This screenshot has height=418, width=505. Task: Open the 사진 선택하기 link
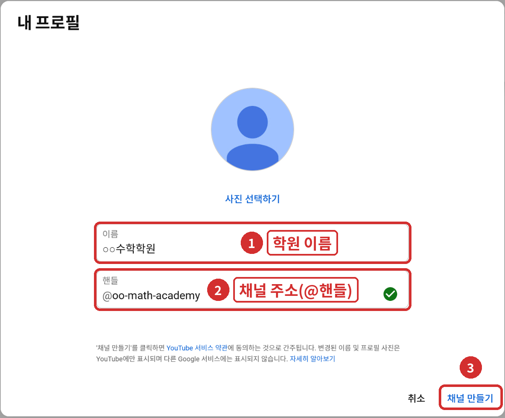click(252, 199)
